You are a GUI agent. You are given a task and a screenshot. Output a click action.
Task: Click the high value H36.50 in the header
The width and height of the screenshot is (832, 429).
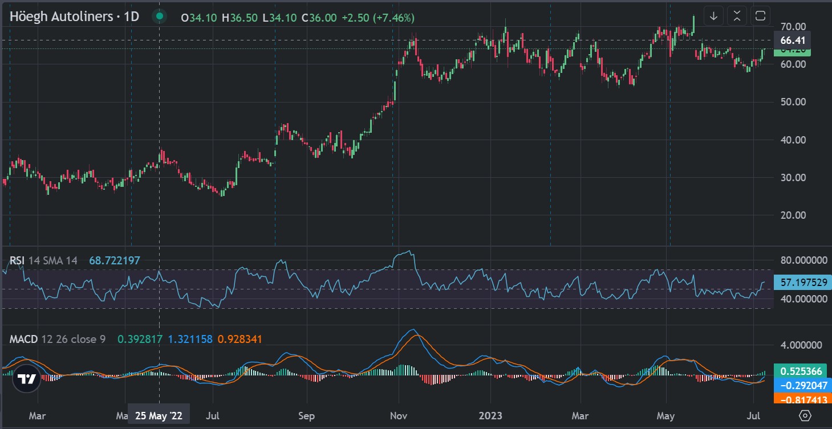coord(239,18)
